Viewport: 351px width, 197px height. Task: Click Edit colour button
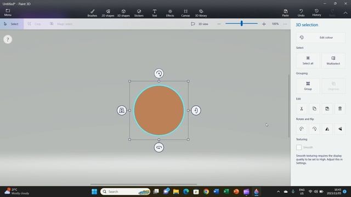[x=320, y=38]
